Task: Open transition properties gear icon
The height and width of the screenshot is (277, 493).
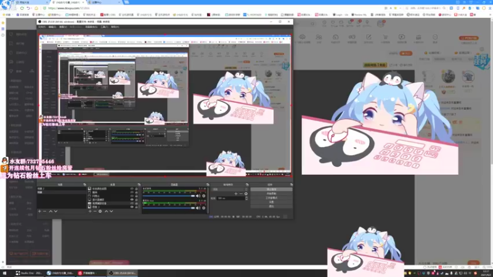Action: pos(246,194)
